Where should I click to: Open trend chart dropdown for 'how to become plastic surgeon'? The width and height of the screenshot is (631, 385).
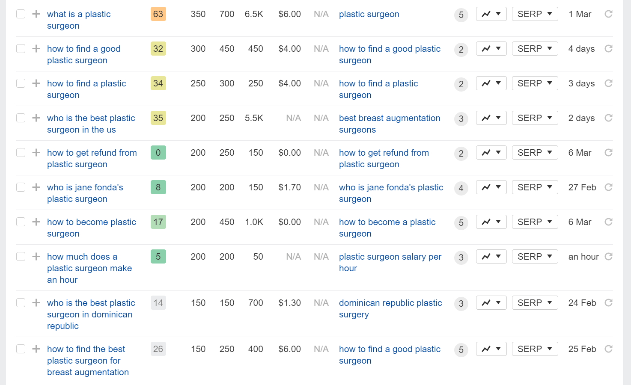click(491, 222)
